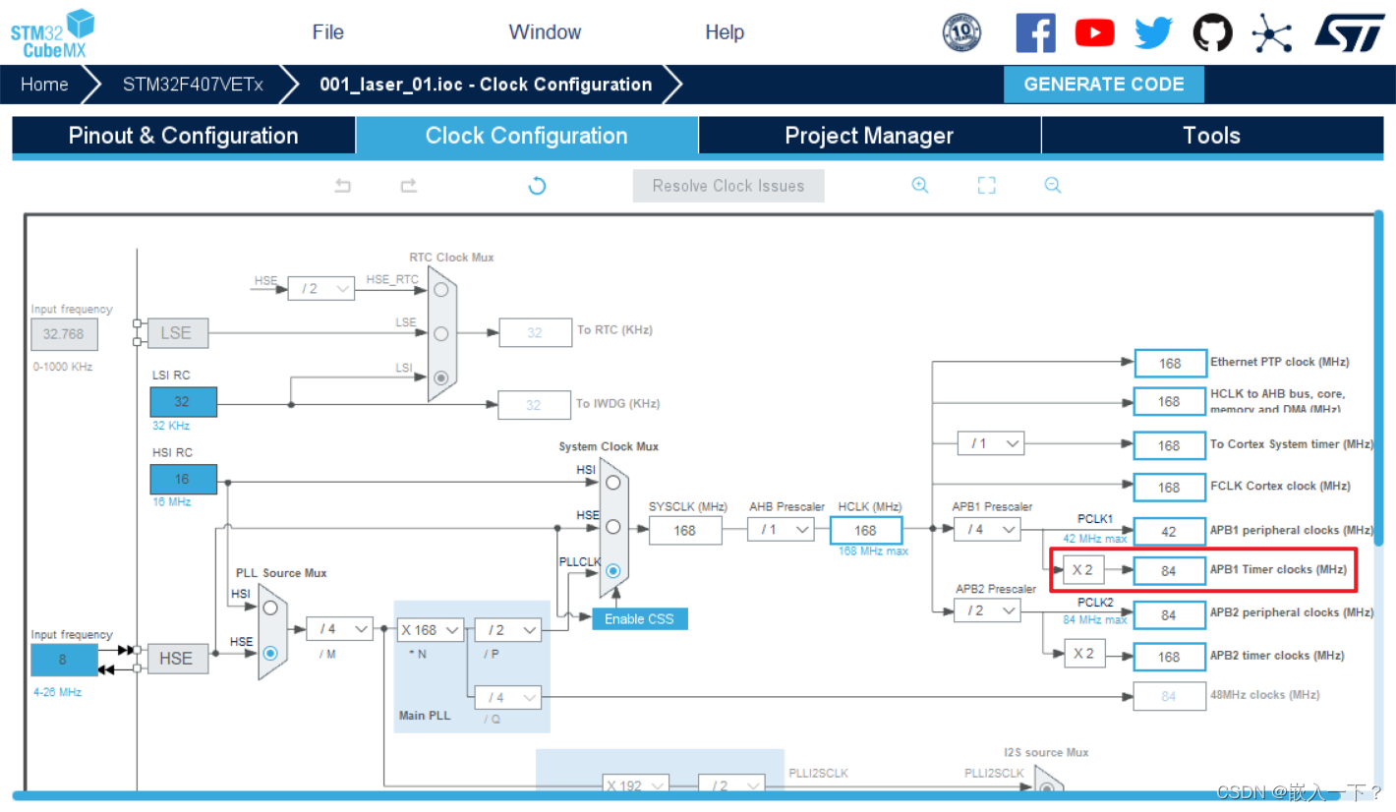
Task: Open the APB2 Prescaler dropdown
Action: [987, 610]
